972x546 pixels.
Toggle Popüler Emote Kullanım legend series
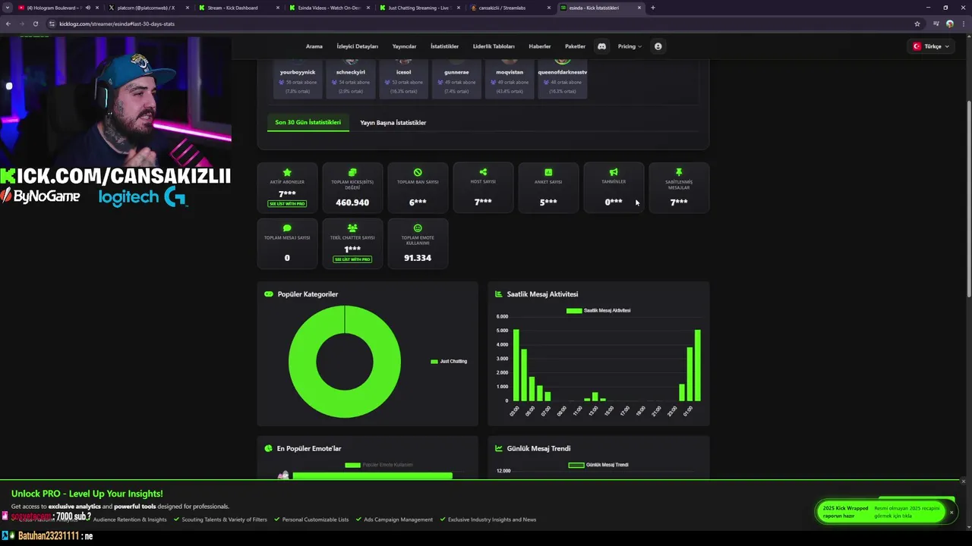[x=379, y=465]
